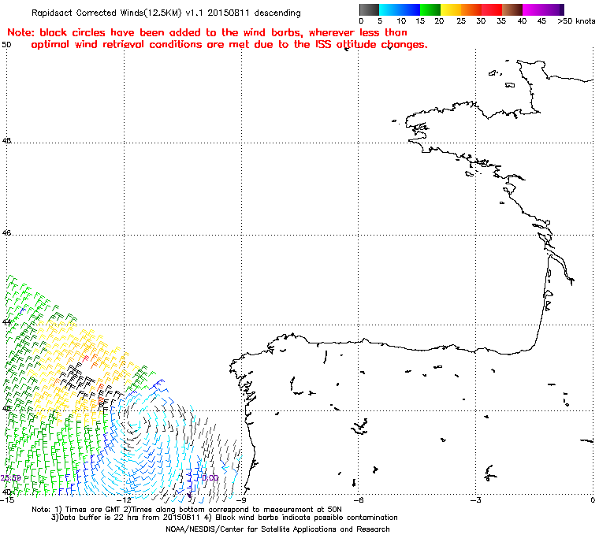Click the green 15-20 knots color segment
The width and height of the screenshot is (599, 542).
(x=430, y=9)
